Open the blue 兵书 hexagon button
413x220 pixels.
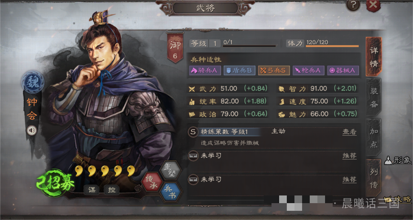(171, 192)
